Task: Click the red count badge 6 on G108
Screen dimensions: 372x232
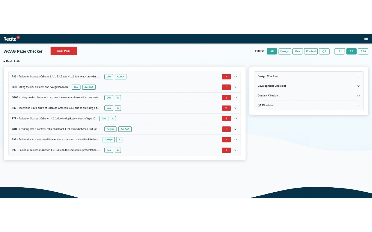Action: 226,98
